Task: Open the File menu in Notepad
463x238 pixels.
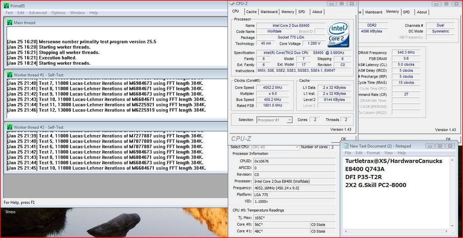Action: click(348, 153)
